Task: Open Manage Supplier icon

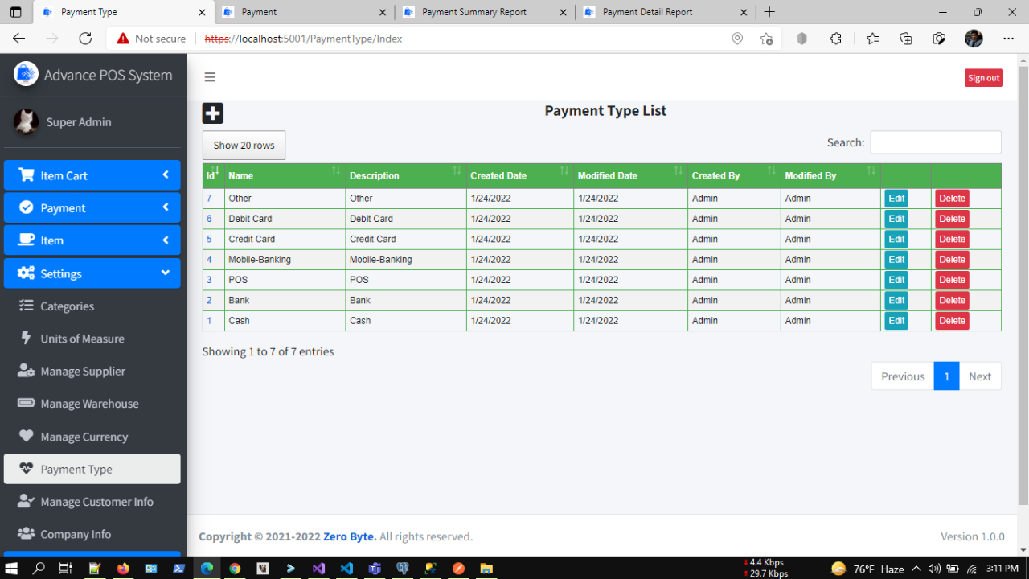Action: [25, 371]
